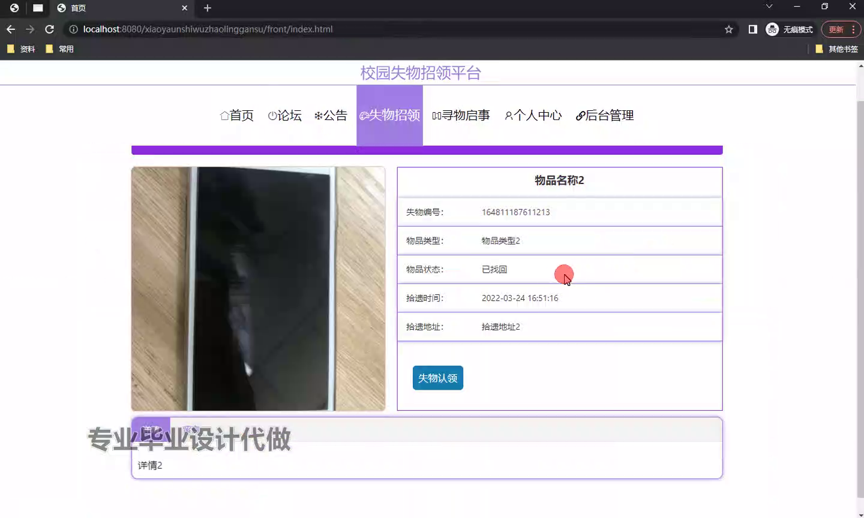864x518 pixels.
Task: Open the 寻物启事 page
Action: coord(461,115)
